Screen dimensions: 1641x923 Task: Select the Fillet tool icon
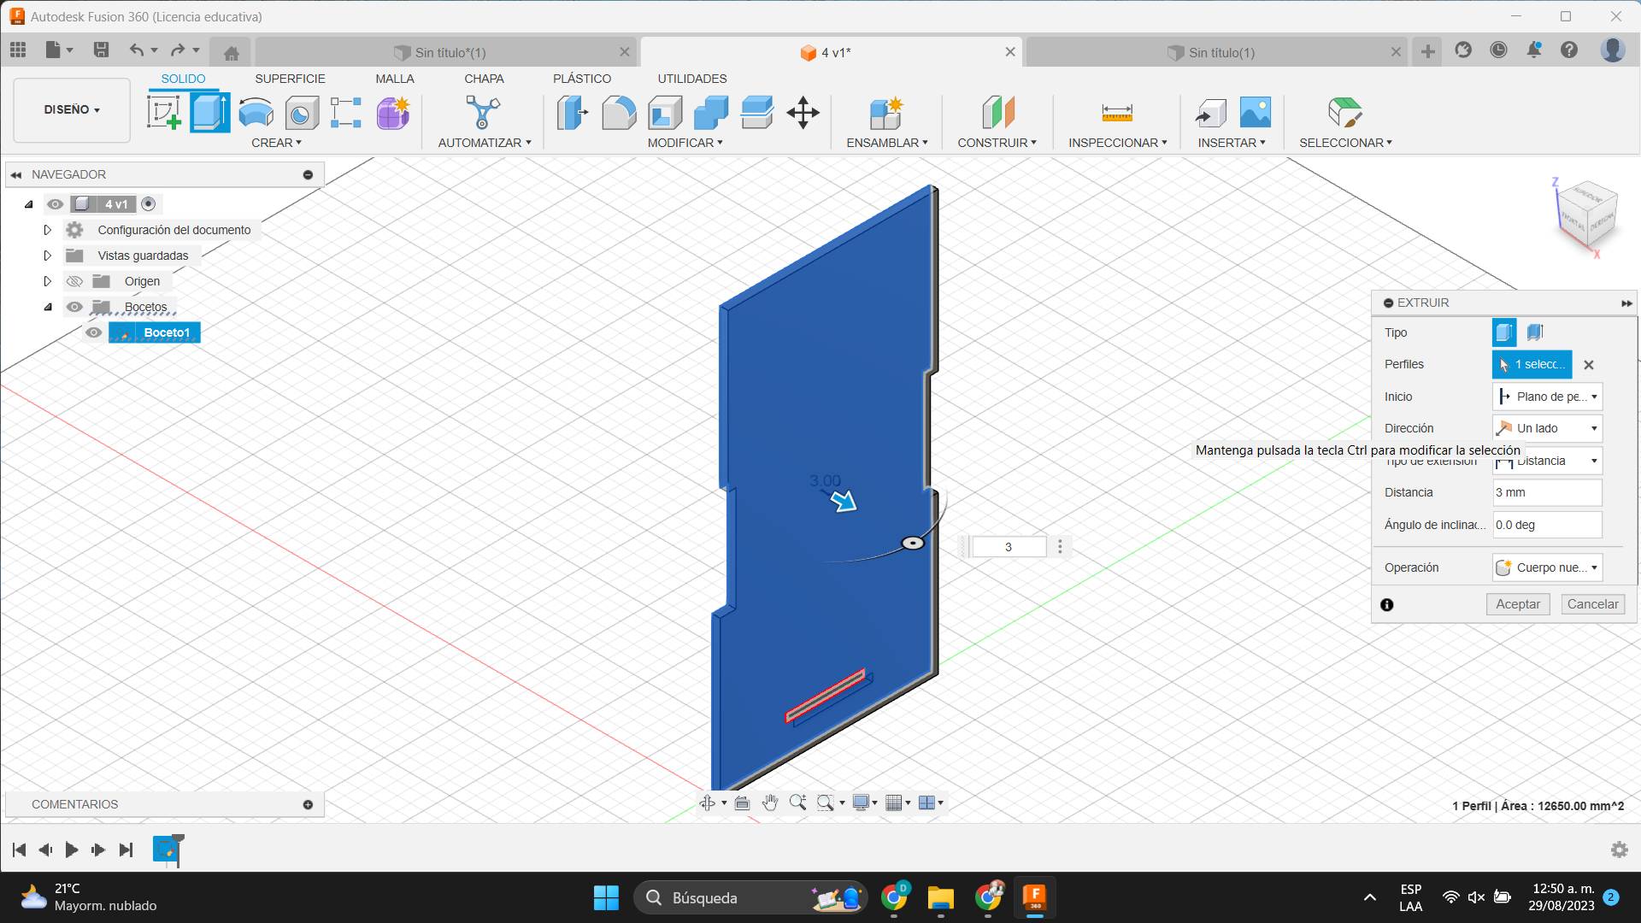(619, 113)
